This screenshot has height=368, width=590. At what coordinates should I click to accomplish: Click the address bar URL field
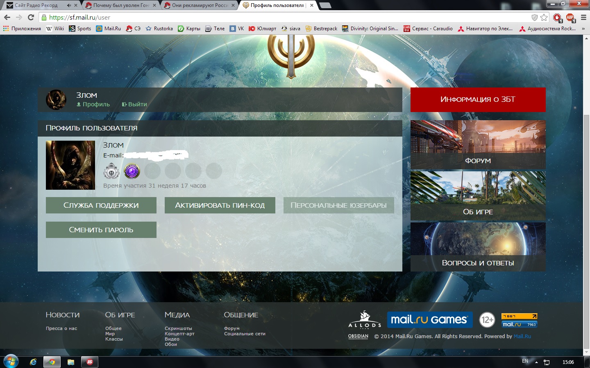287,17
